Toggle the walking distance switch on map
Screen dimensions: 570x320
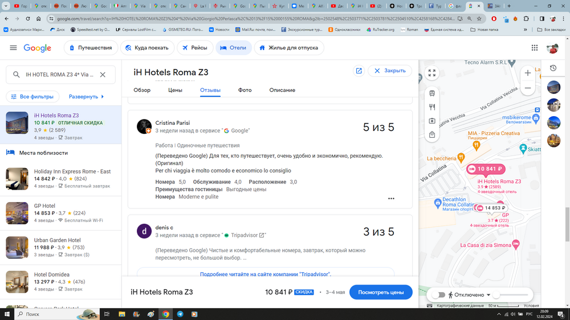(x=439, y=295)
